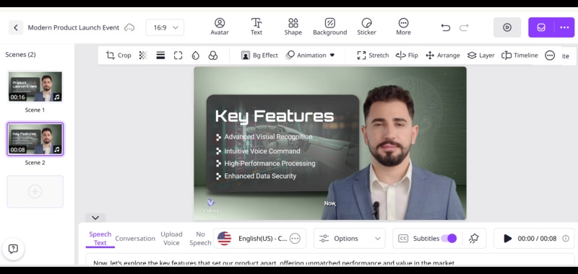
Task: Open the purple button's three-dot options
Action: pyautogui.click(x=564, y=27)
